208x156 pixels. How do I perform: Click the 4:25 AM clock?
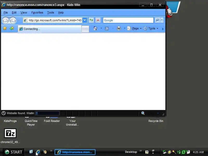pyautogui.click(x=198, y=152)
